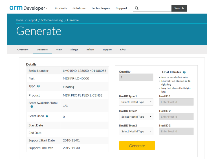Screen dimensions: 207x159
Task: Click the seats value 1/1
Action: pyautogui.click(x=65, y=106)
